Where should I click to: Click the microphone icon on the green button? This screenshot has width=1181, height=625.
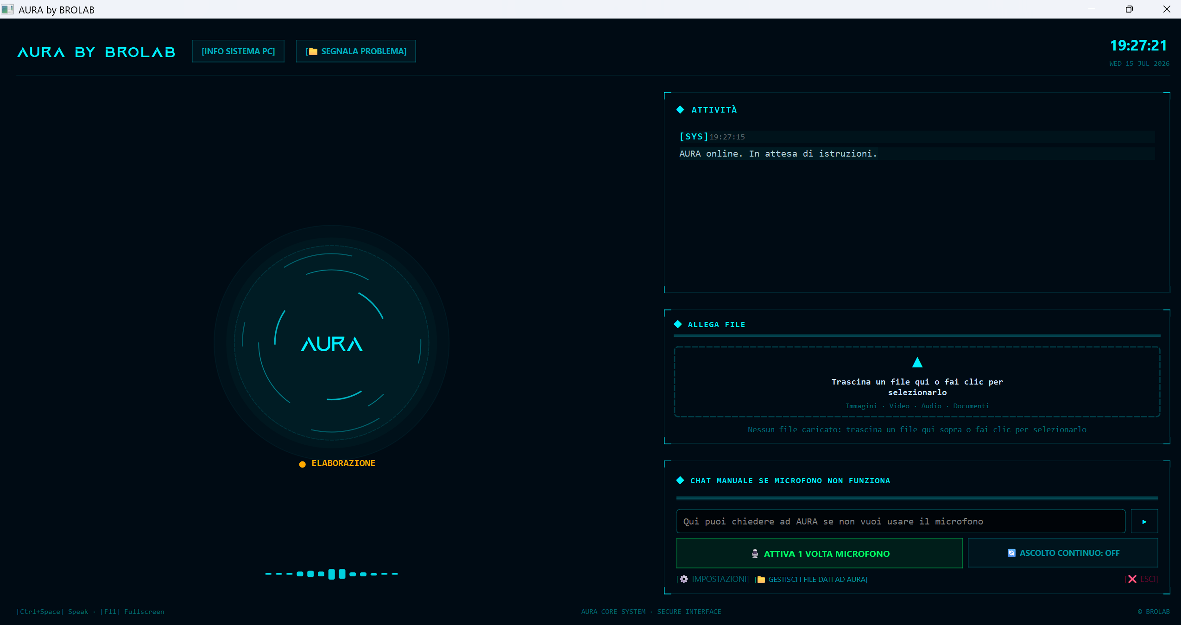coord(755,554)
